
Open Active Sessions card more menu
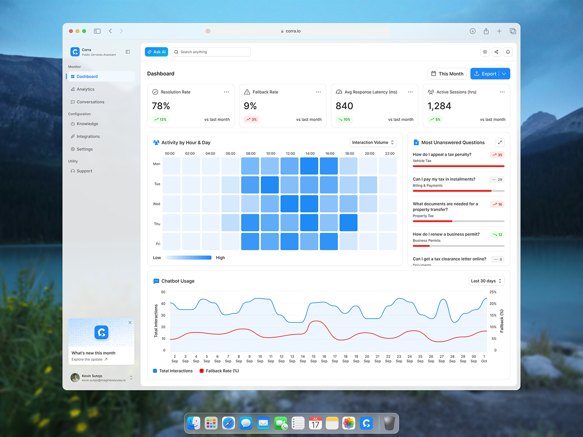[502, 92]
